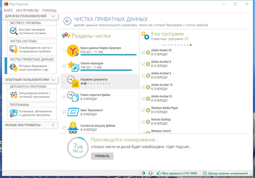255x178 pixels.
Task: Click the 'Производится сканирование...' status text
Action: pos(125,140)
